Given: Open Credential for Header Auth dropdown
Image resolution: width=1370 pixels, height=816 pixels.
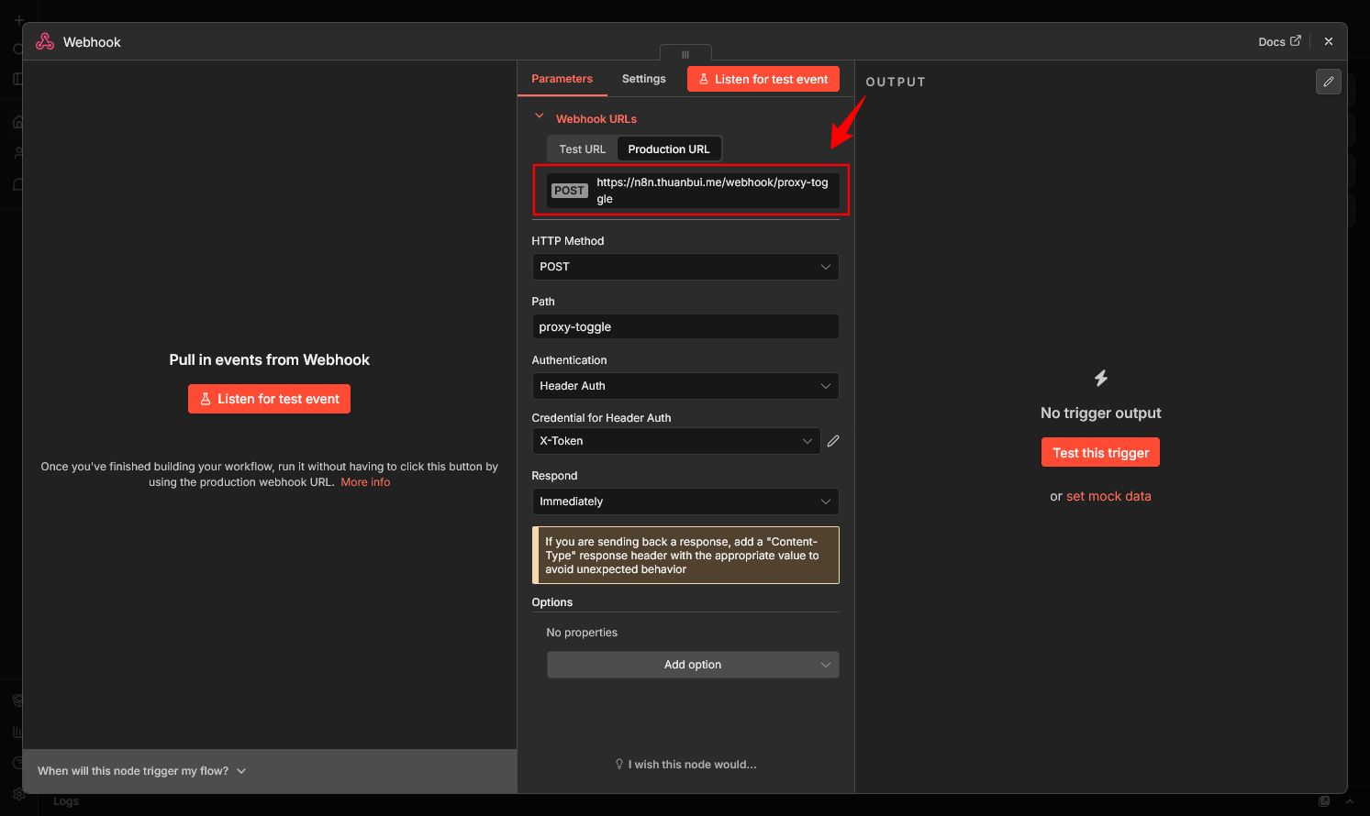Looking at the screenshot, I should [676, 441].
